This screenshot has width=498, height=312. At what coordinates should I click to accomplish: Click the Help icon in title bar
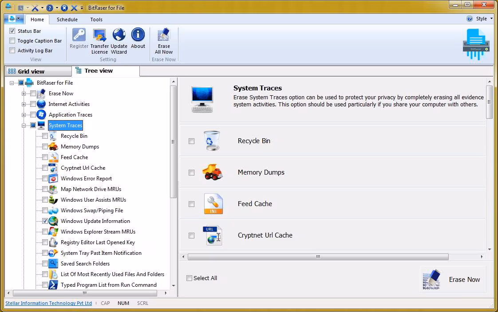50,8
